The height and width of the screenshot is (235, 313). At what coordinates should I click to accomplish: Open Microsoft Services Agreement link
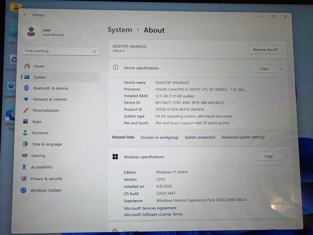(x=150, y=208)
